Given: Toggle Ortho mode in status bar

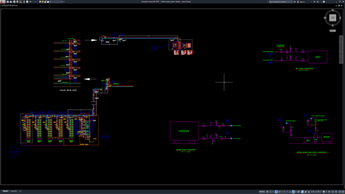Looking at the screenshot, I should [x=276, y=192].
